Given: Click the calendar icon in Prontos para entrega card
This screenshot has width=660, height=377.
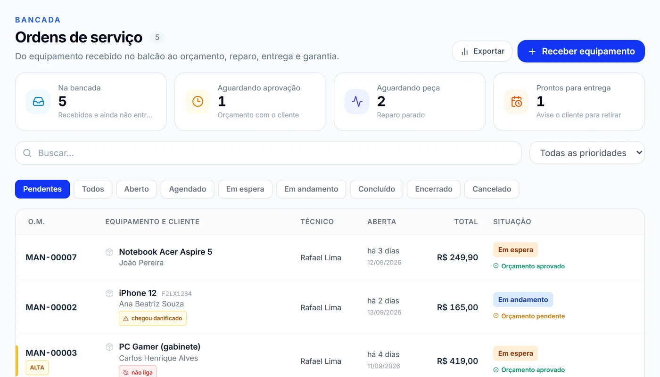Looking at the screenshot, I should point(516,102).
